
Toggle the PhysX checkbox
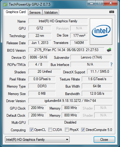[x=67, y=130]
